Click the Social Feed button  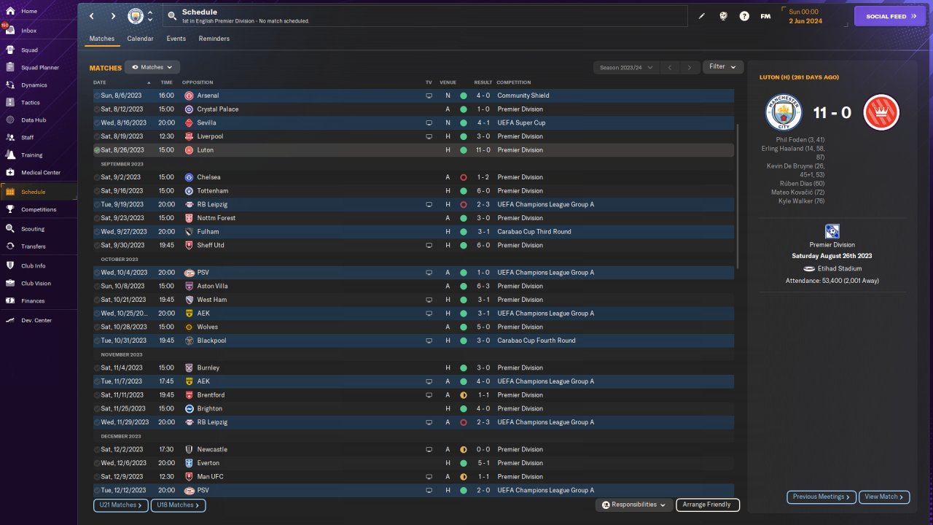pyautogui.click(x=890, y=16)
